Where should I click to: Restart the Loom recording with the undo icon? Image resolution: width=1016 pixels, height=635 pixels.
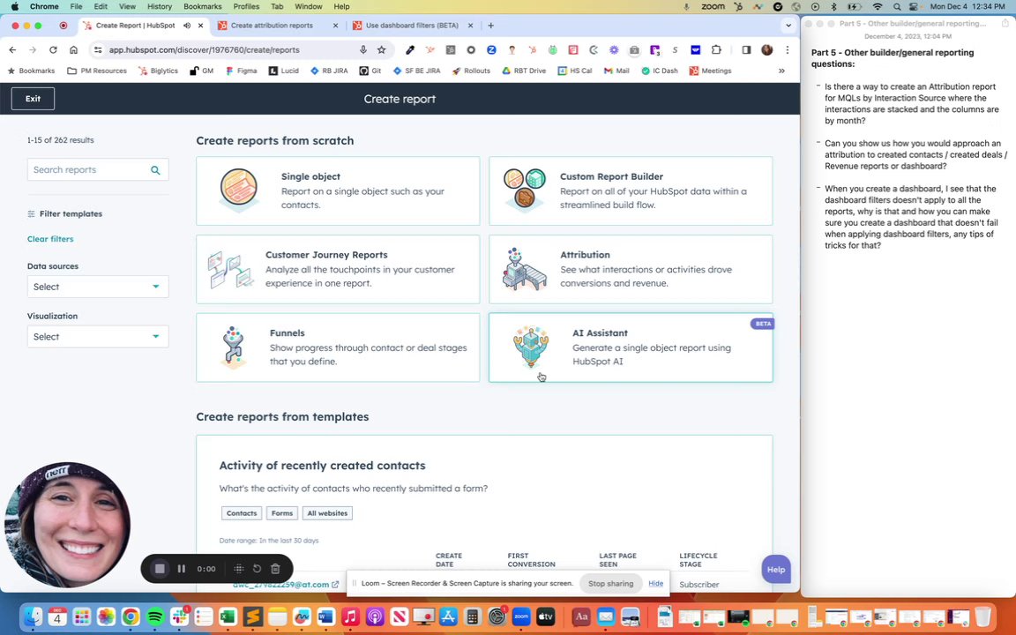[257, 569]
